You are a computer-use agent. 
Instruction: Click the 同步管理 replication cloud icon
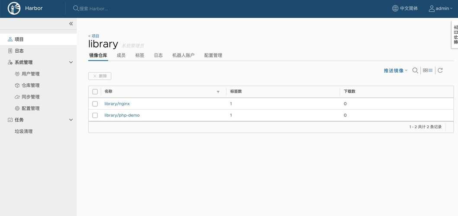point(17,97)
